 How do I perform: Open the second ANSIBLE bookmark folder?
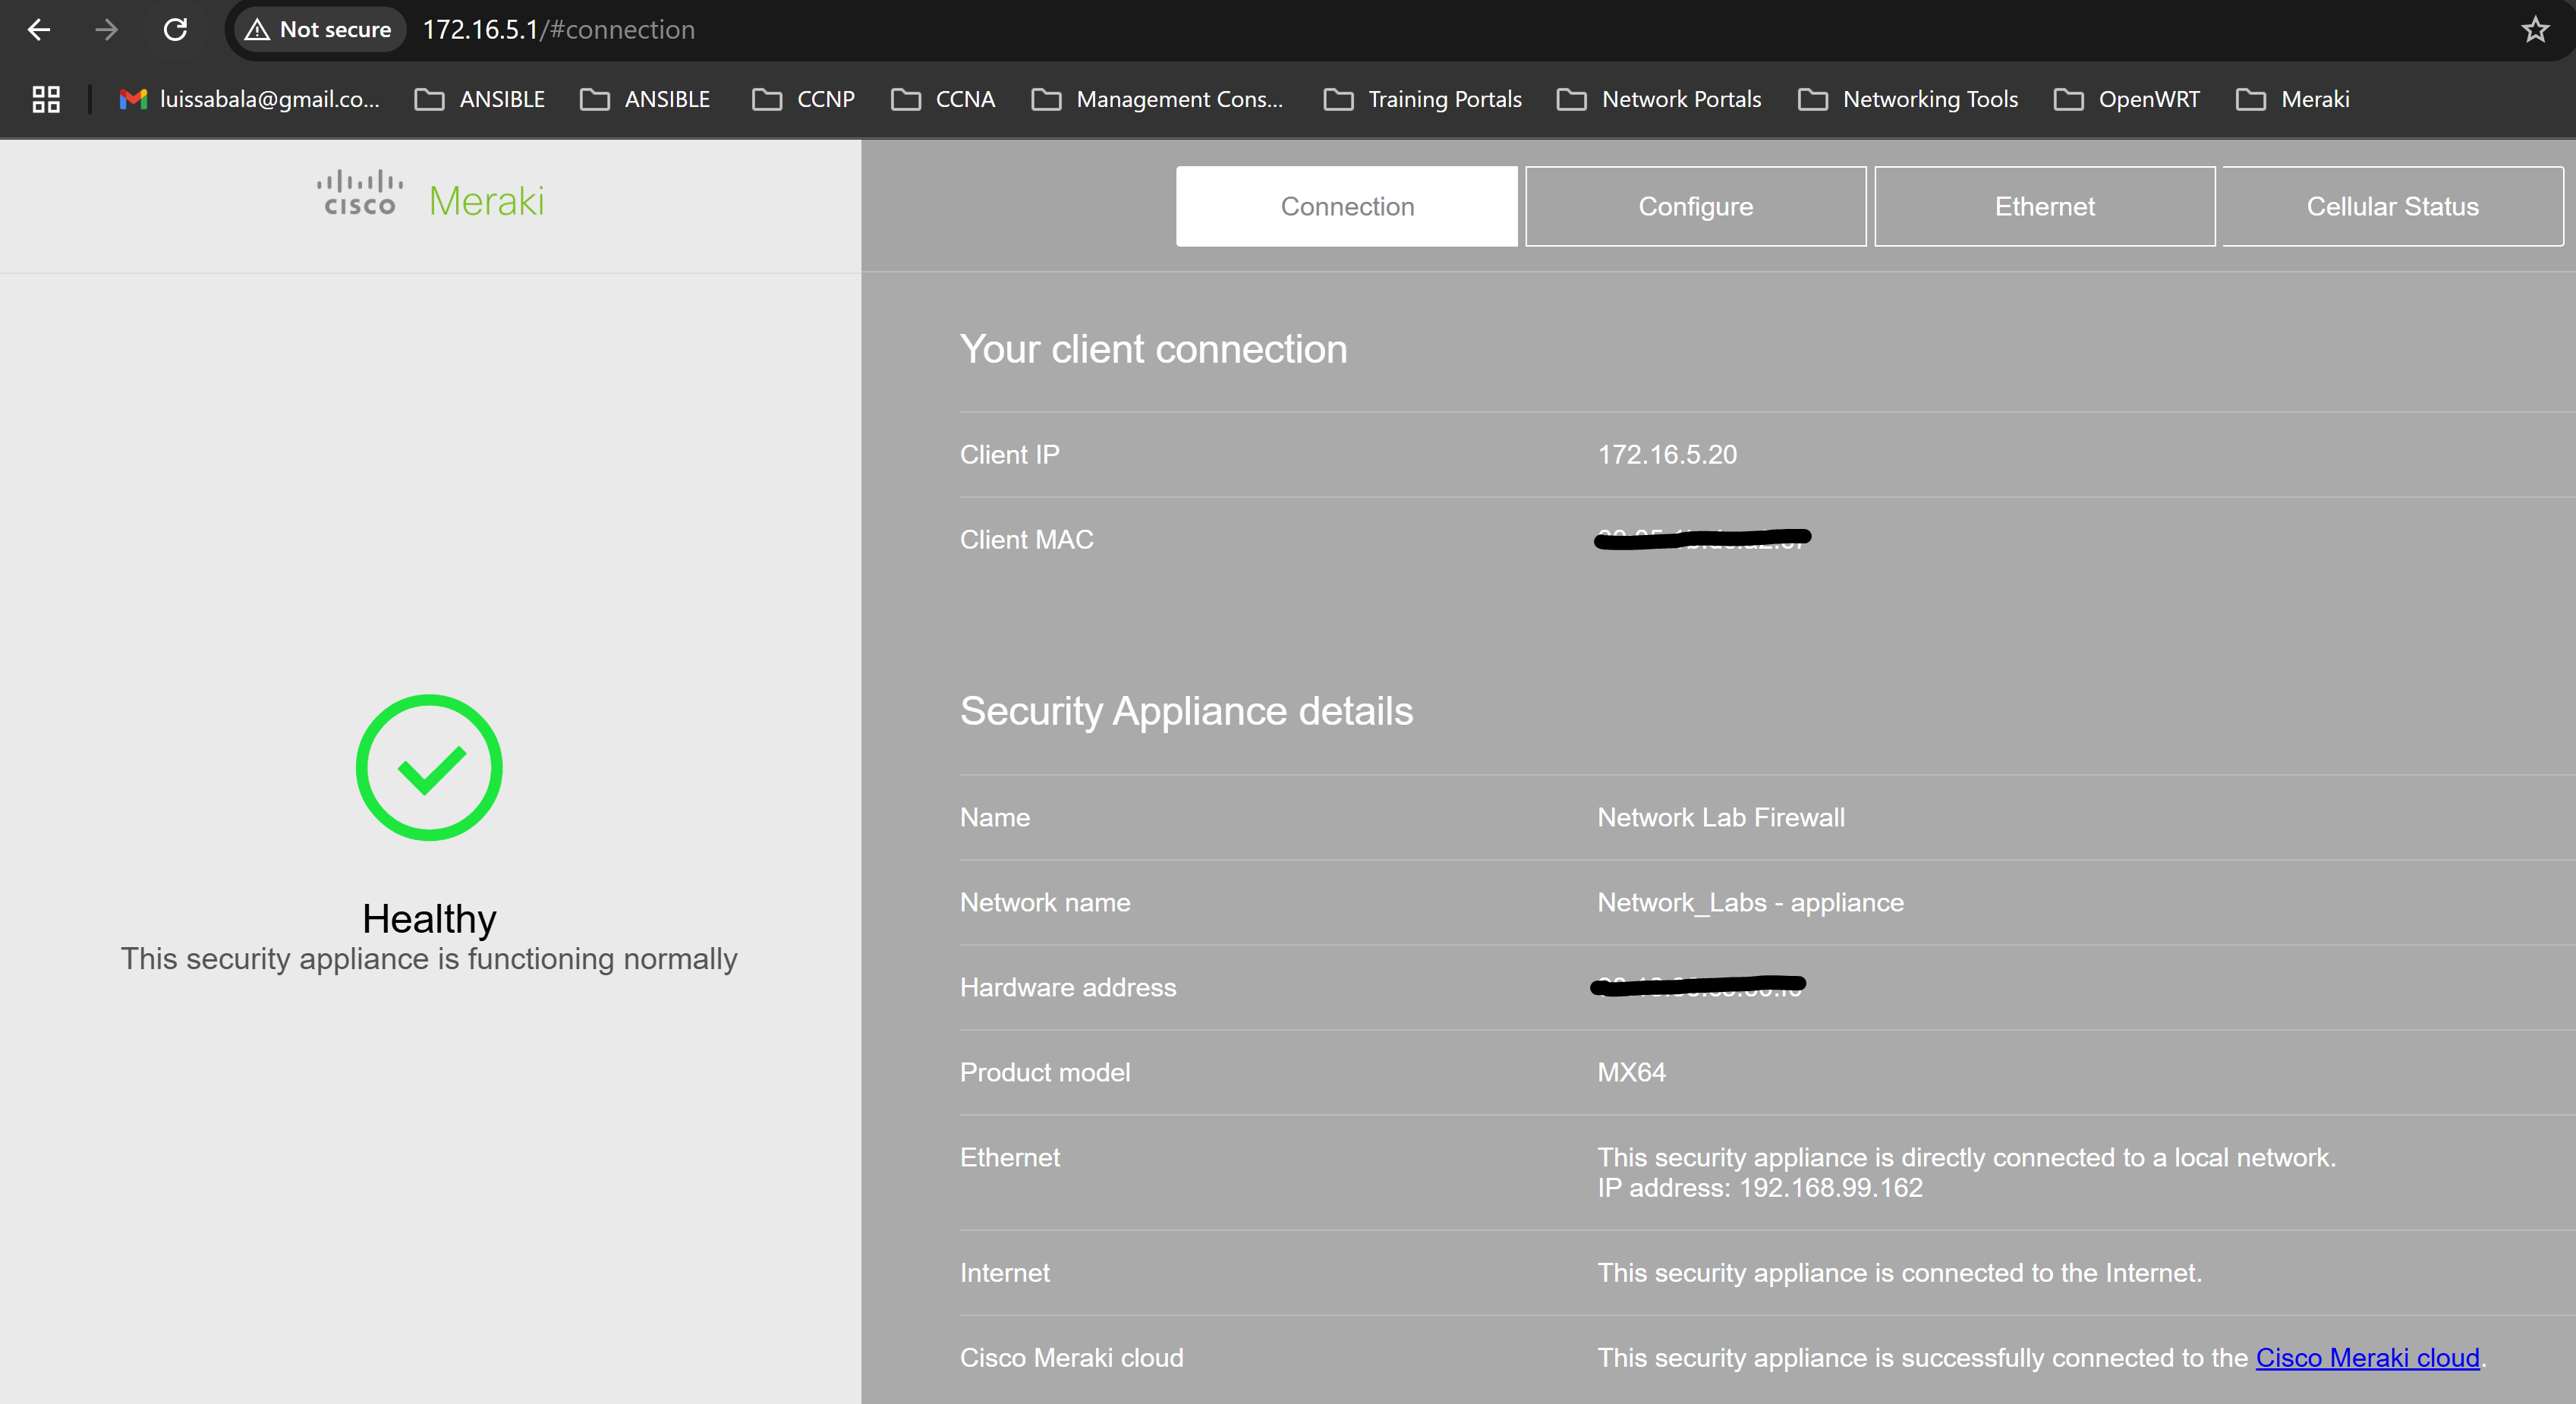point(646,99)
